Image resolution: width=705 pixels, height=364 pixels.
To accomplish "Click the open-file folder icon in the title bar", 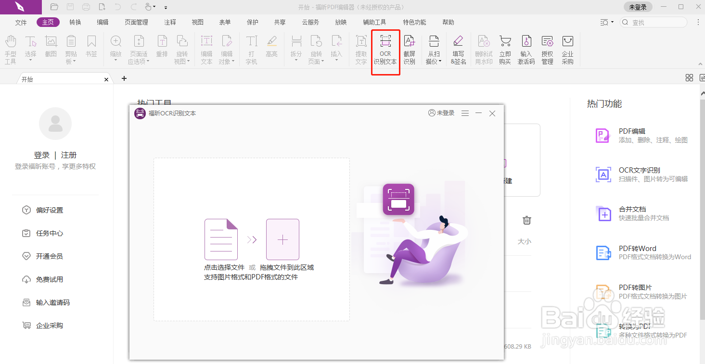I will tap(54, 7).
